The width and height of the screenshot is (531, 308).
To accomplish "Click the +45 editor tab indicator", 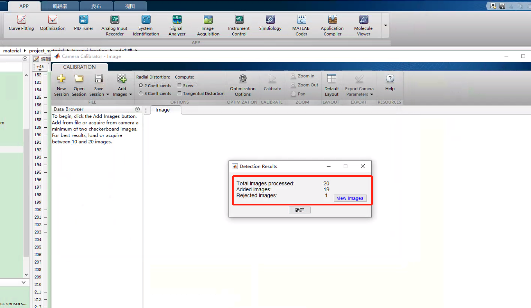I will point(40,67).
